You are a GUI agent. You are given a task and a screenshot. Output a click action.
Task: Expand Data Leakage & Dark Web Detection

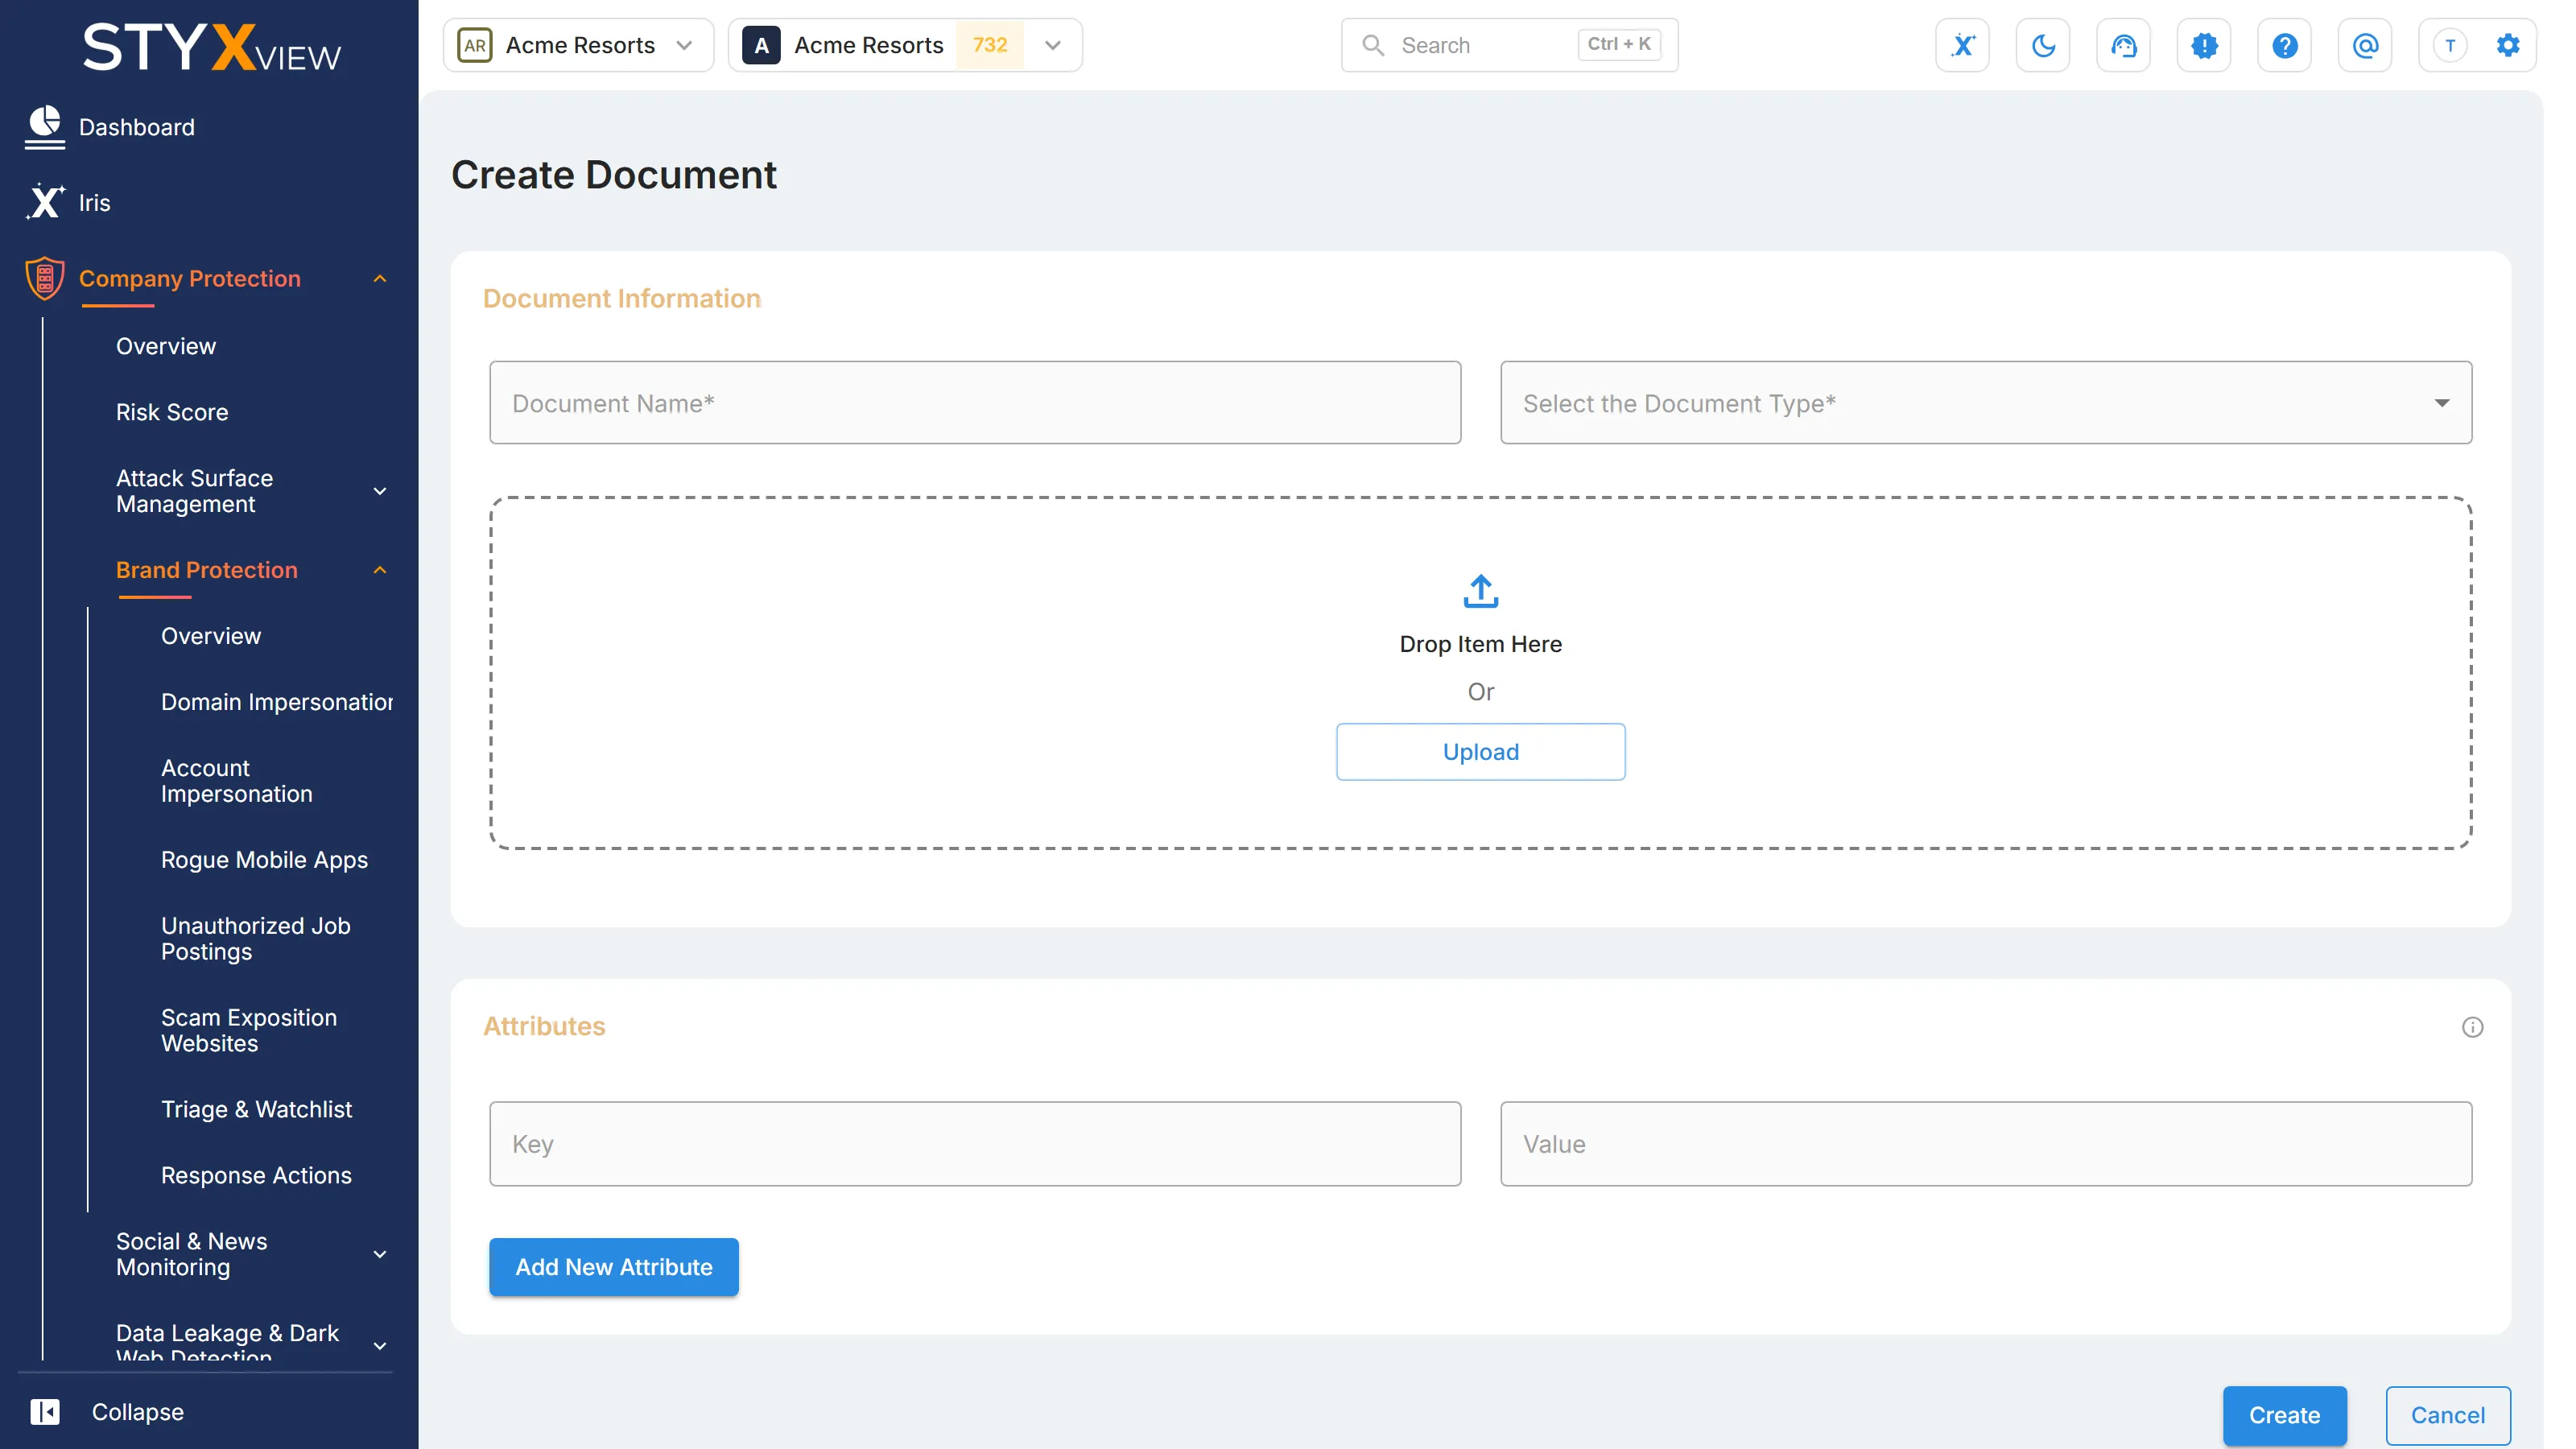tap(380, 1346)
